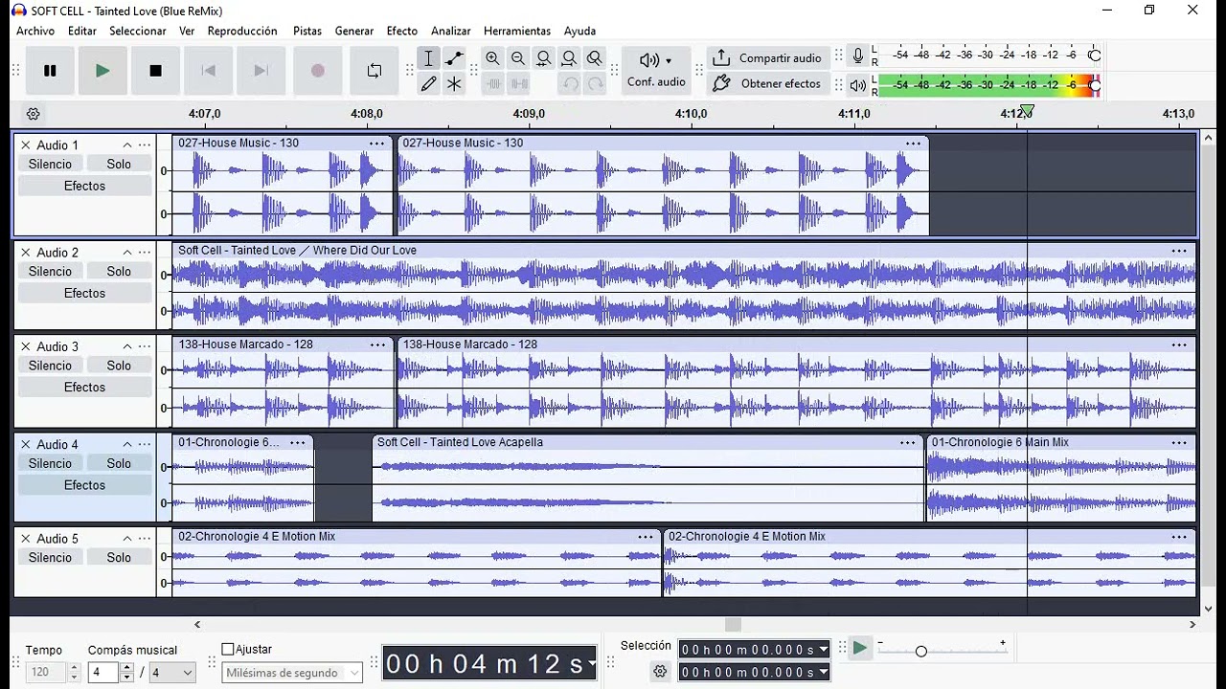Solo the Audio 3 track
The height and width of the screenshot is (689, 1226).
point(119,365)
